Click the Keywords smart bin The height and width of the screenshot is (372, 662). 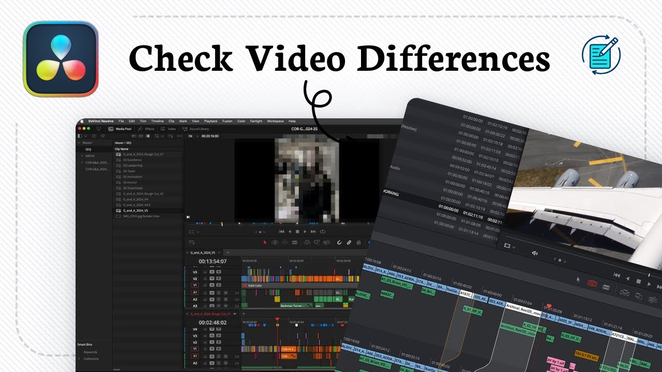[x=90, y=352]
